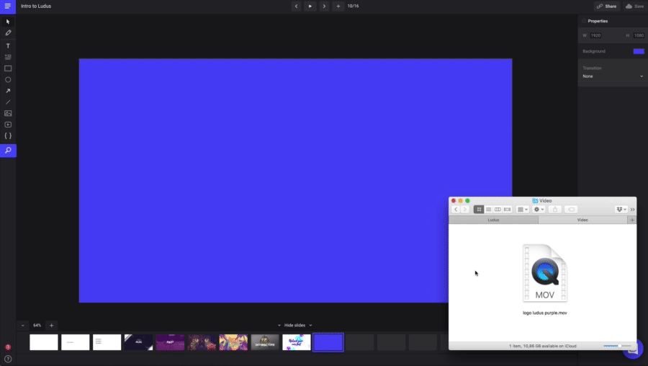This screenshot has width=648, height=366.
Task: Switch to the Ludus tab in Finder
Action: [493, 220]
